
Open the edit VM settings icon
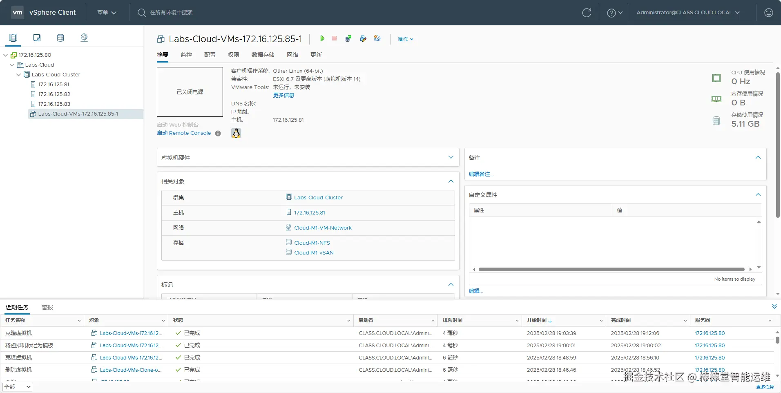pyautogui.click(x=363, y=38)
